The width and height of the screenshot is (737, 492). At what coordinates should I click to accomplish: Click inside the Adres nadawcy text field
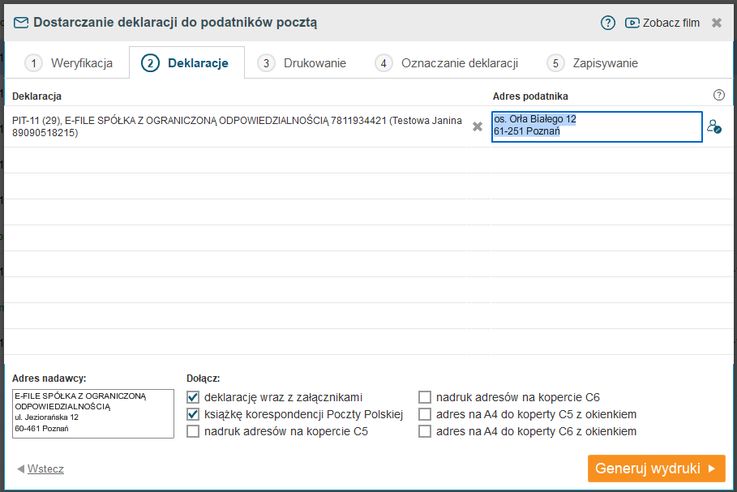tap(92, 413)
